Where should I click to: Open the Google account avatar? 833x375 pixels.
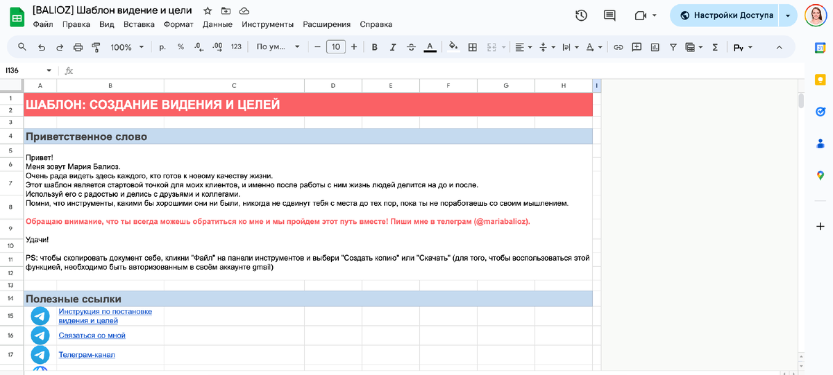pos(815,15)
